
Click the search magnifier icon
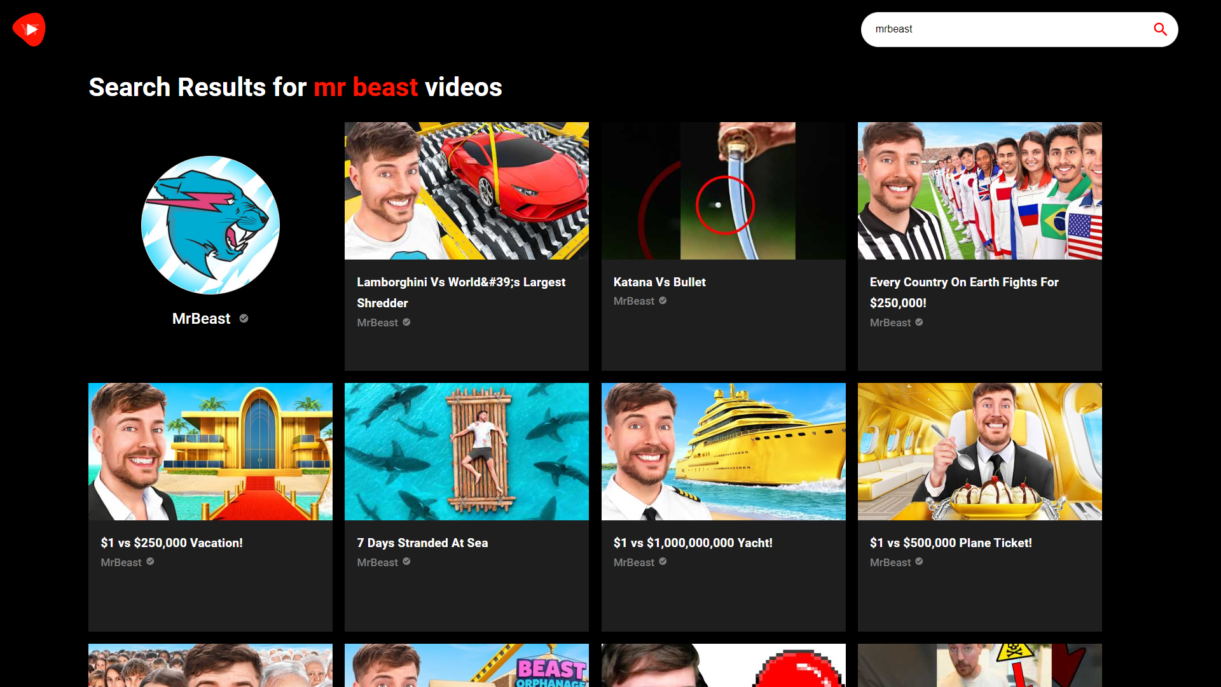tap(1160, 29)
